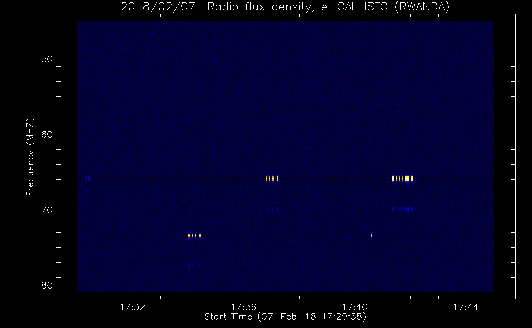
Task: Click the faint blue burst near 17:37 at 70 MHz
Action: (272, 209)
